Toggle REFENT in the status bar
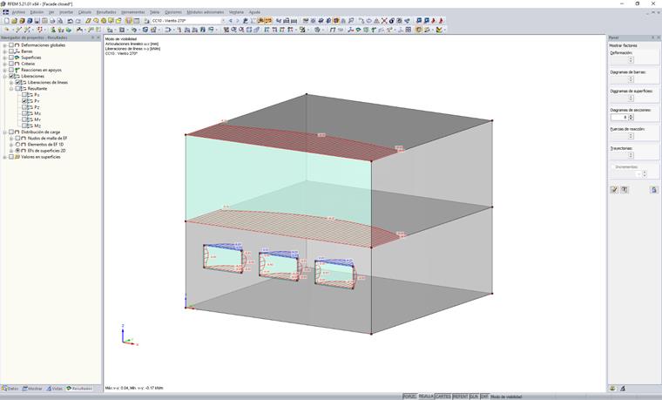 [x=461, y=397]
